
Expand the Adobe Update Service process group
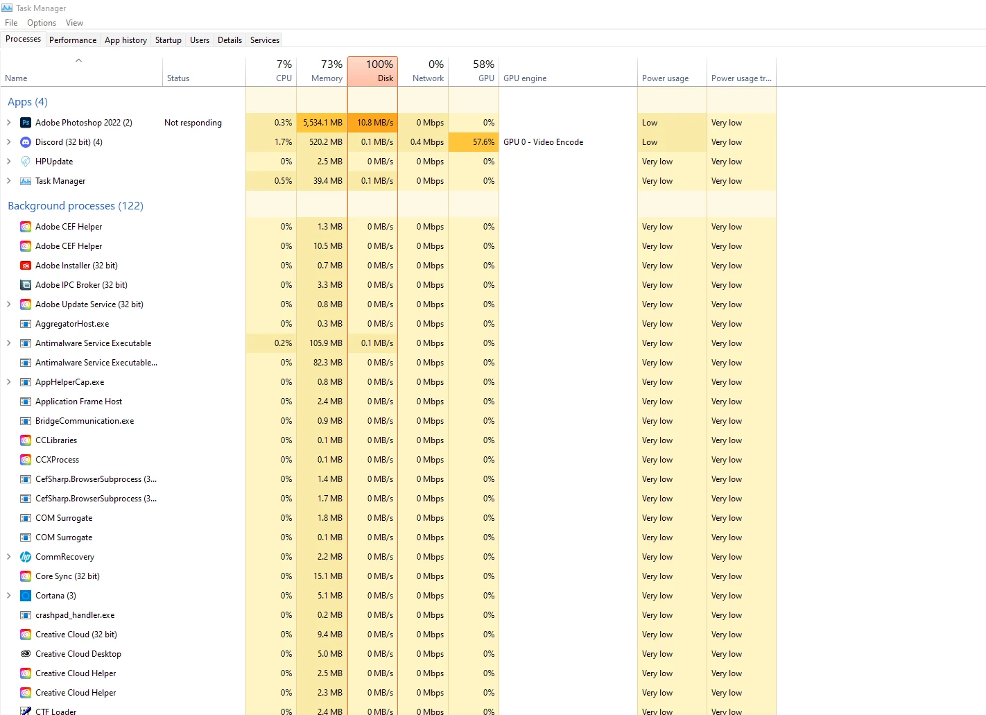[8, 304]
